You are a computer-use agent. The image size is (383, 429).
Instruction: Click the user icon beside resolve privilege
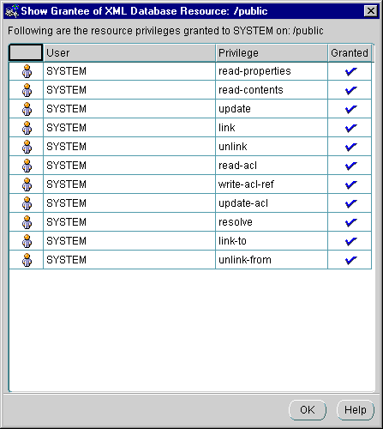[x=27, y=222]
